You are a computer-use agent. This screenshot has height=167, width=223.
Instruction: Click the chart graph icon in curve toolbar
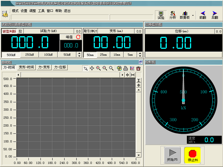[132, 69]
